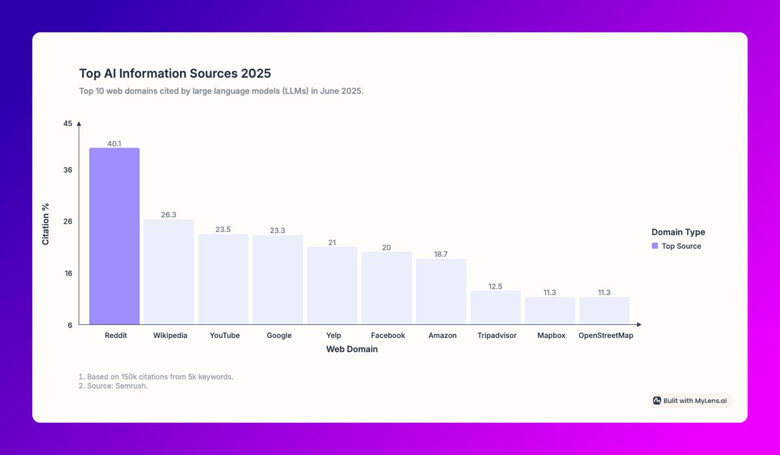Click the Domain Type legend heading
The width and height of the screenshot is (780, 455).
[678, 231]
